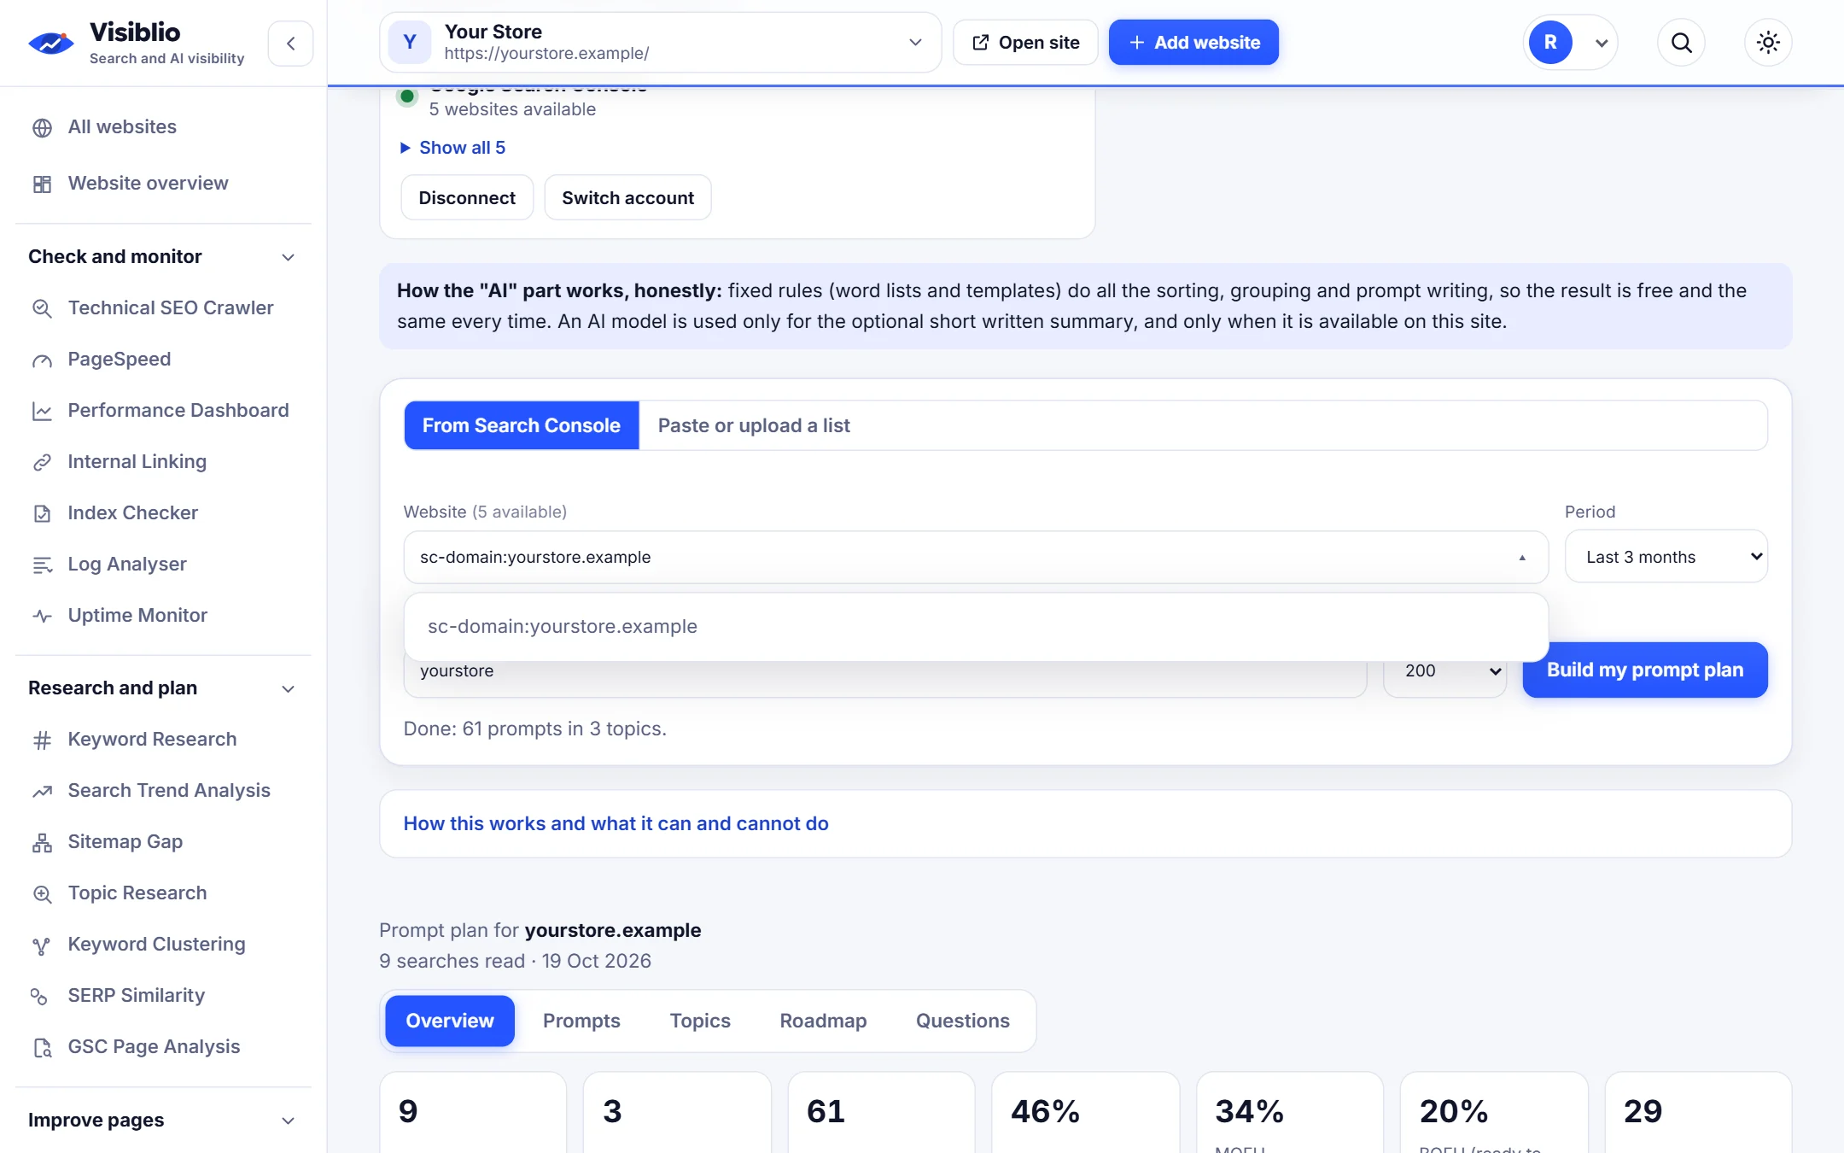Viewport: 1844px width, 1153px height.
Task: Open Keyword Clustering in sidebar
Action: coord(156,945)
